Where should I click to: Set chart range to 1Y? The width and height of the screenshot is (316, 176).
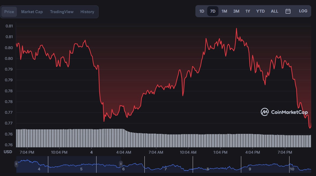coord(248,11)
